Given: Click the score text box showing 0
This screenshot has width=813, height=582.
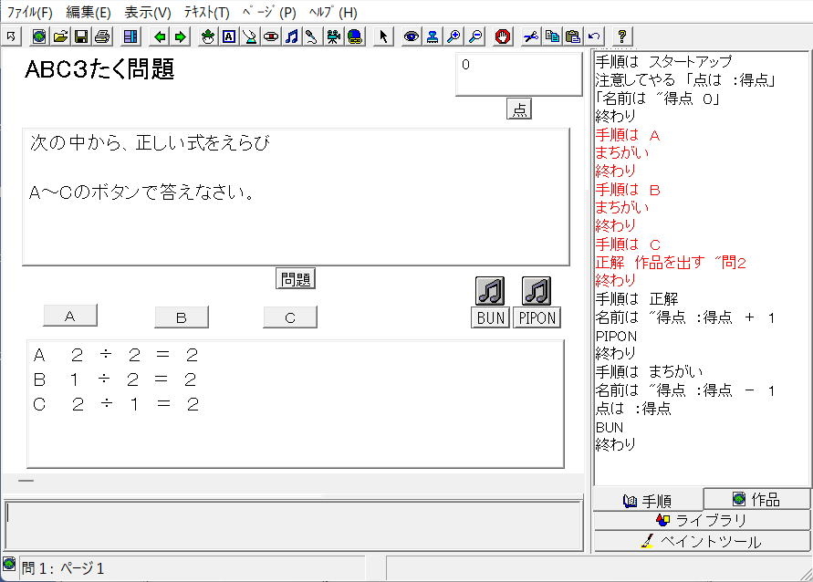Looking at the screenshot, I should pyautogui.click(x=519, y=74).
